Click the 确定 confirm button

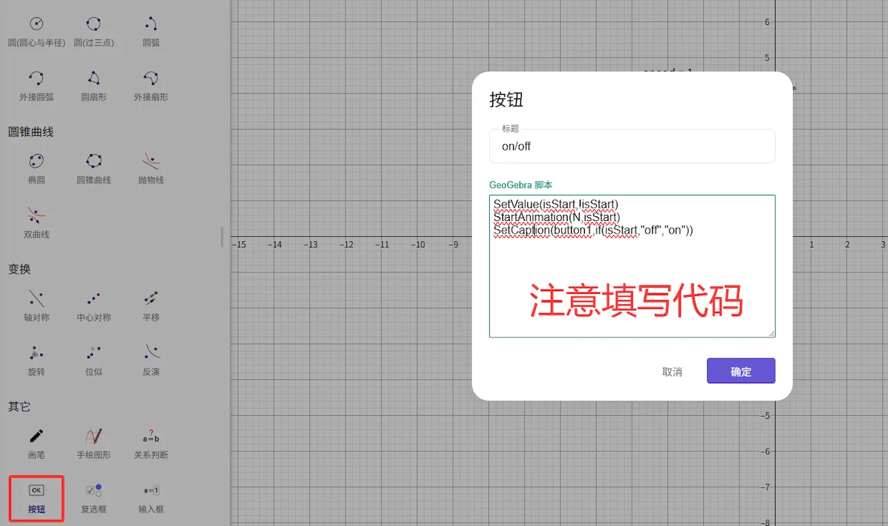tap(740, 371)
